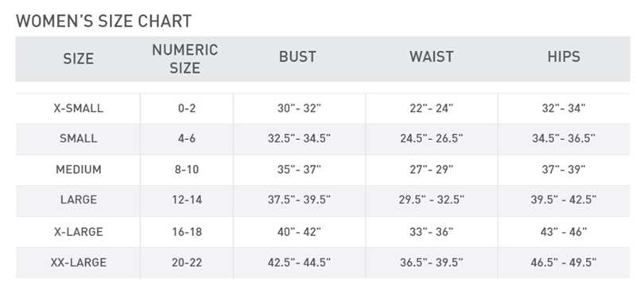Click numeric size 20-22 cell

[x=187, y=262]
